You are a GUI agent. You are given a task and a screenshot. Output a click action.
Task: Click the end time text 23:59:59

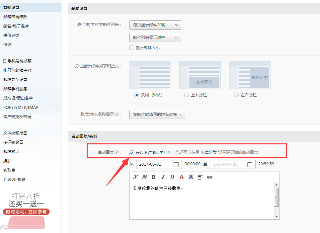[x=266, y=164]
